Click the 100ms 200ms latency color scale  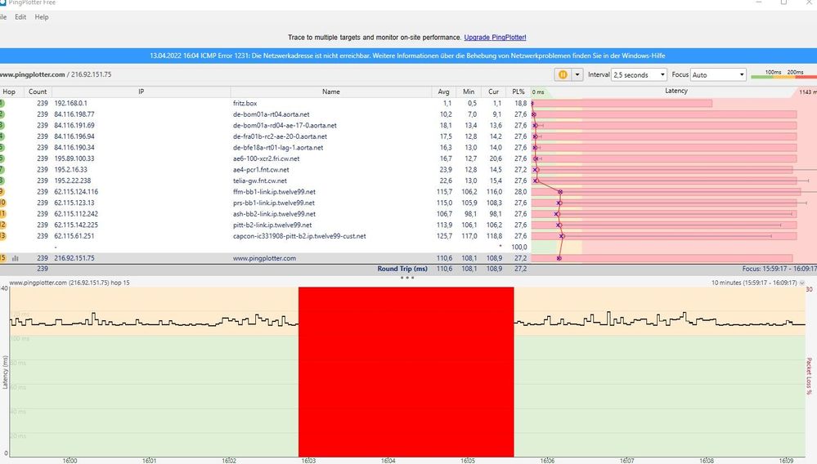[783, 74]
